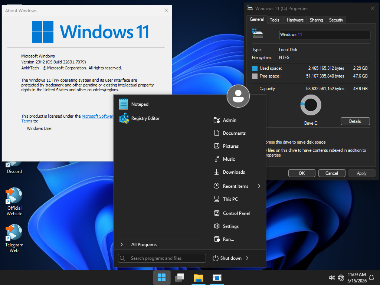The width and height of the screenshot is (380, 285).
Task: Open Pictures from the Start menu
Action: [226, 146]
